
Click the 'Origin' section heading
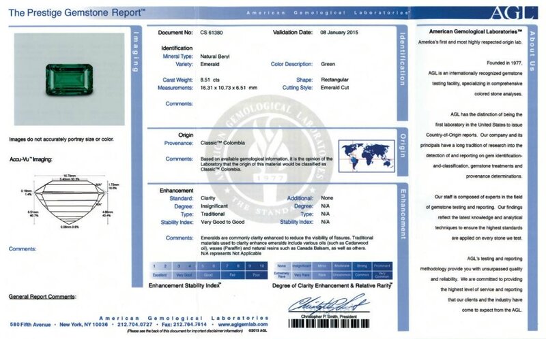pyautogui.click(x=186, y=135)
